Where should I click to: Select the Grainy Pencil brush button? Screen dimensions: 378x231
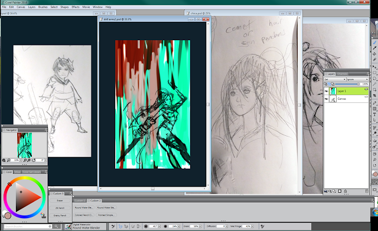coord(60,215)
